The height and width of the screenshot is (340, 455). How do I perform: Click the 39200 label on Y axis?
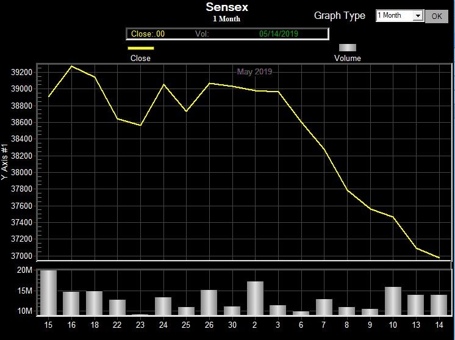coord(21,72)
